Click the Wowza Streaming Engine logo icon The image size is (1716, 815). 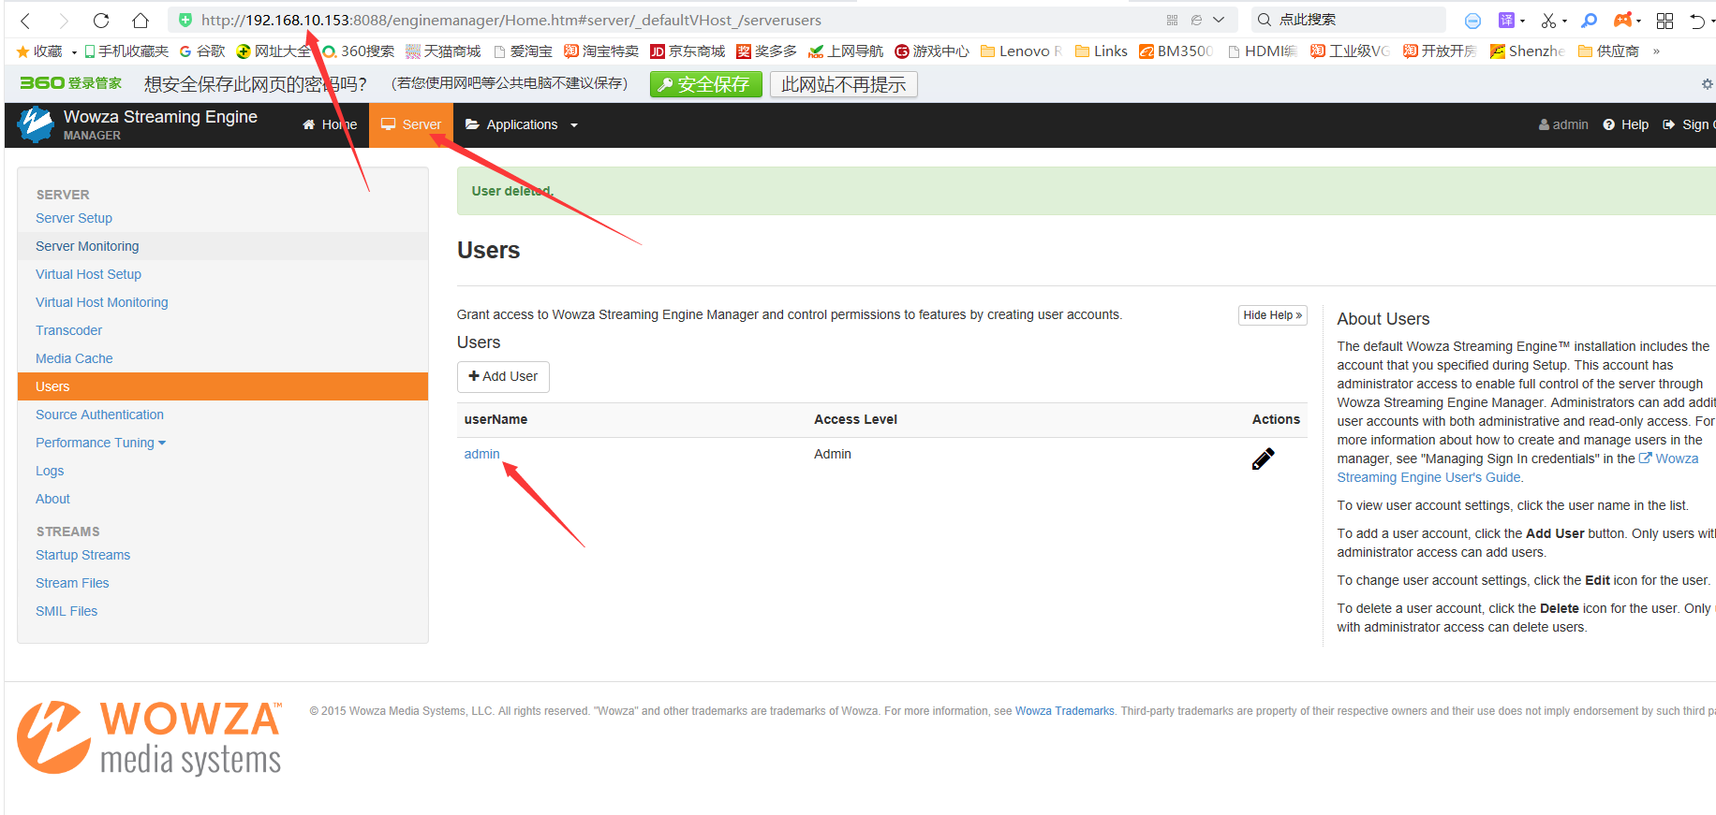coord(36,124)
